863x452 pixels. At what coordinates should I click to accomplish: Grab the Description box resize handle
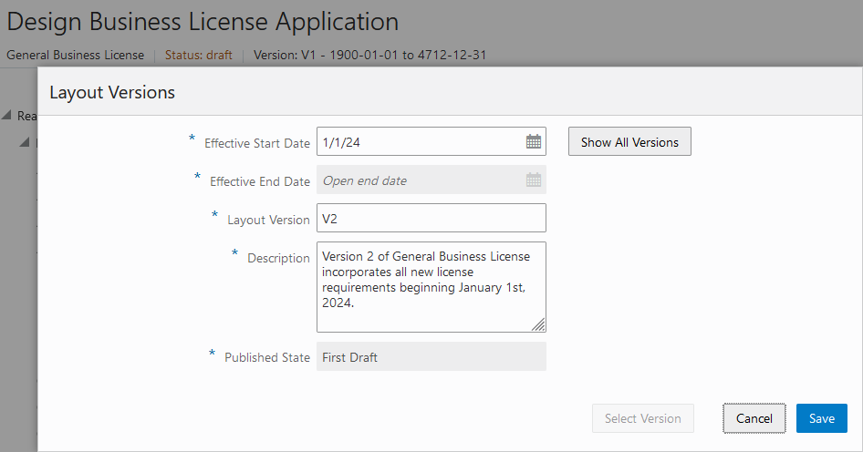[x=538, y=324]
